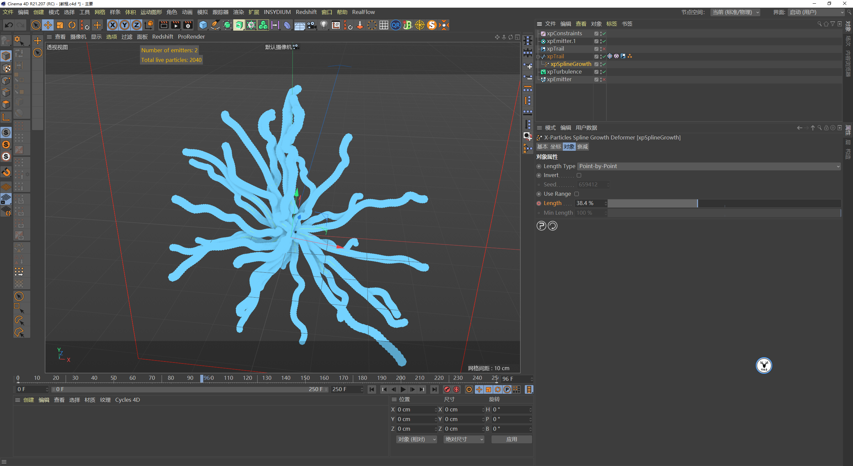Open the subdivision surface generator icon
The height and width of the screenshot is (466, 853).
[227, 25]
